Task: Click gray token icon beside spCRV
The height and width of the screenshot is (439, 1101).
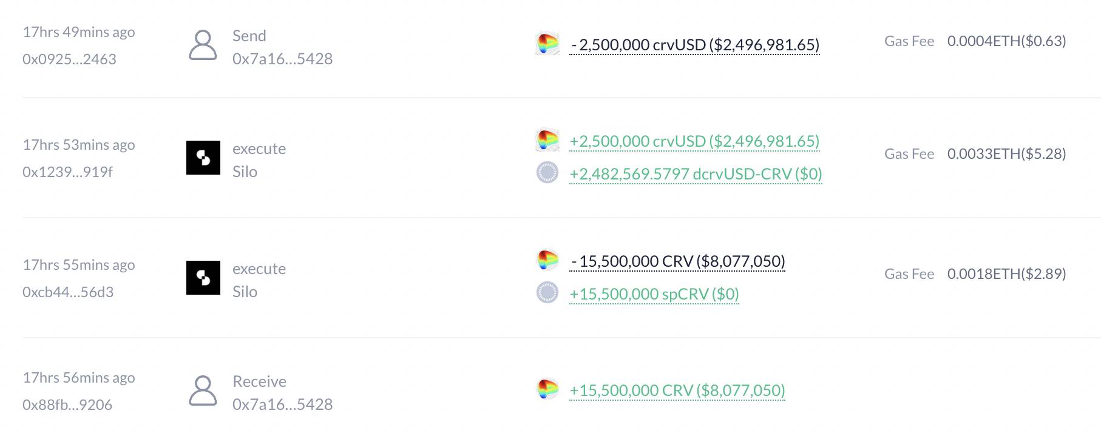Action: click(x=547, y=293)
